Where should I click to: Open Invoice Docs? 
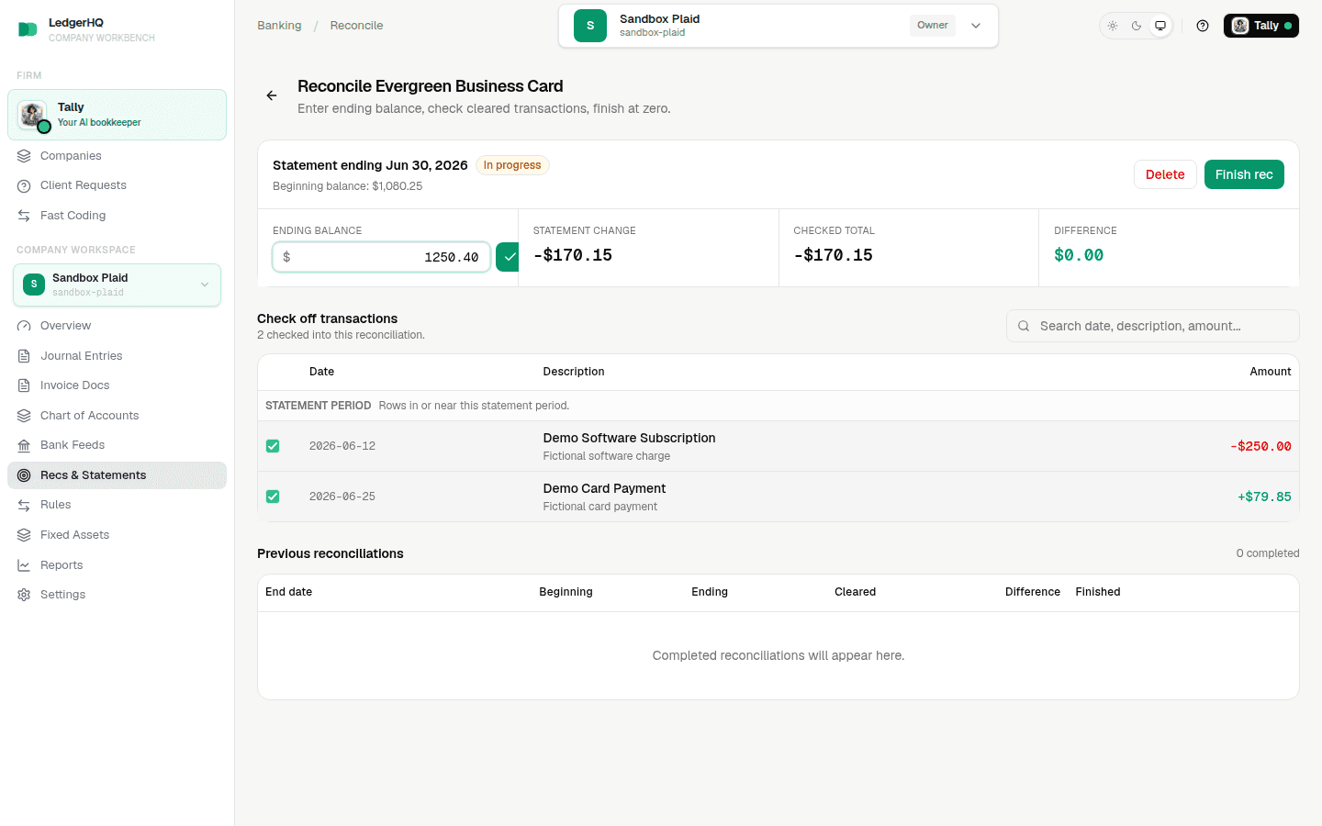coord(117,385)
